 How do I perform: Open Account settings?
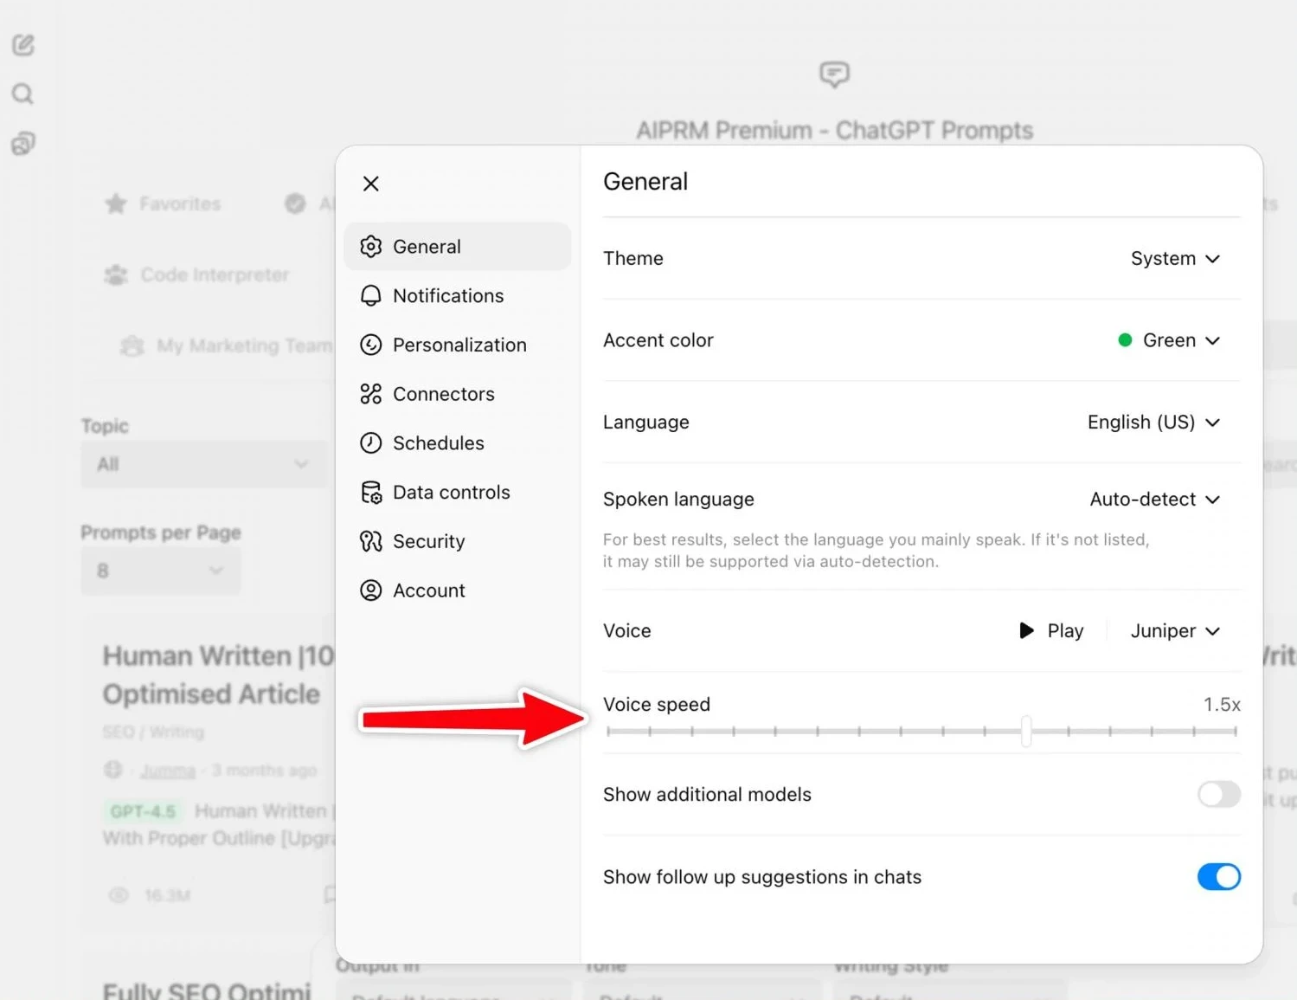coord(458,590)
